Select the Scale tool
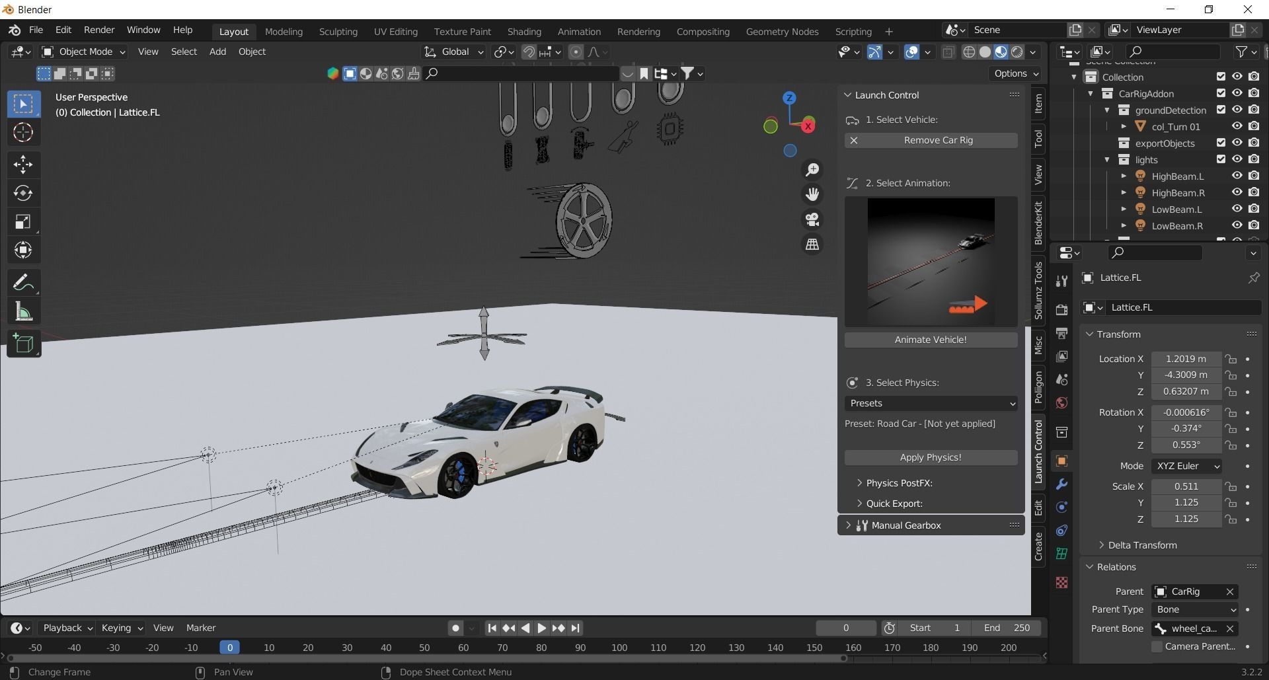This screenshot has width=1269, height=680. coord(23,221)
